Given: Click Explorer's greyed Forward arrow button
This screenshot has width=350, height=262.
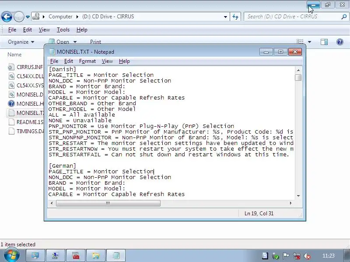Looking at the screenshot, I should tap(19, 17).
